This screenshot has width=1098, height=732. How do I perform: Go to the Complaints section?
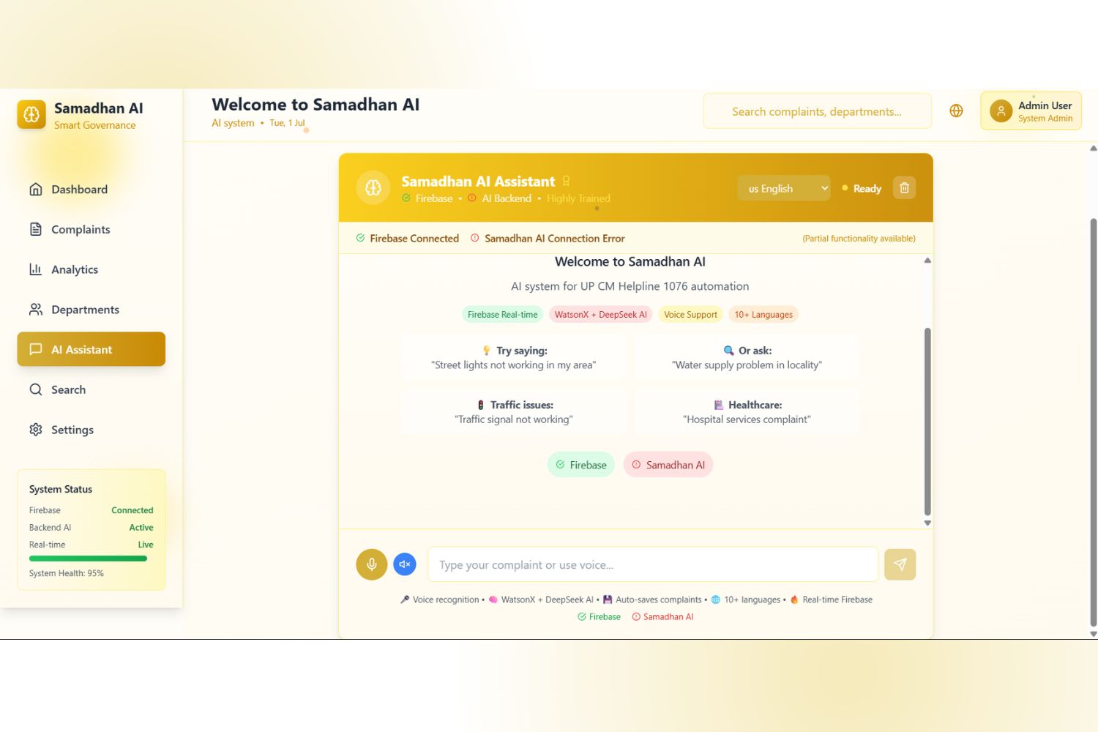[91, 229]
